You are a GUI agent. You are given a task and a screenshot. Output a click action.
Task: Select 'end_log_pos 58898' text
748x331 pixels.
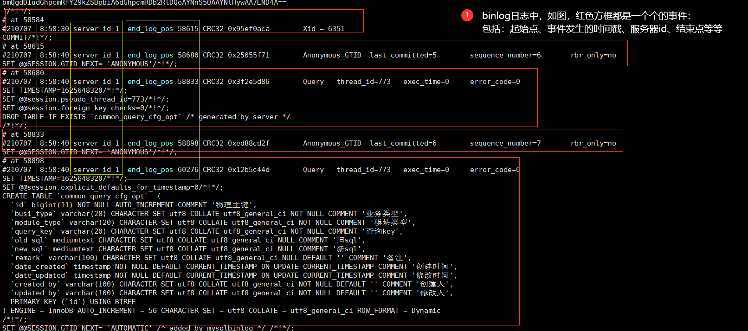[x=163, y=143]
